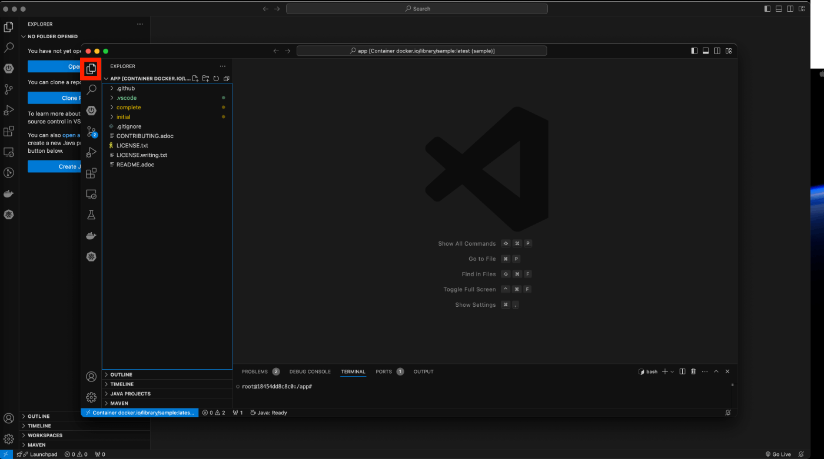Toggle secondary side bar in front window title bar
This screenshot has width=824, height=459.
(x=717, y=51)
